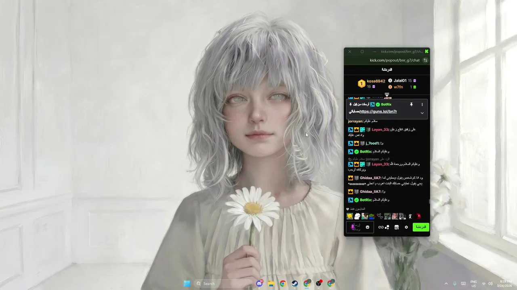The image size is (517, 290).
Task: Expand the gift leaderboard handle below the gifters
Action: 387,95
